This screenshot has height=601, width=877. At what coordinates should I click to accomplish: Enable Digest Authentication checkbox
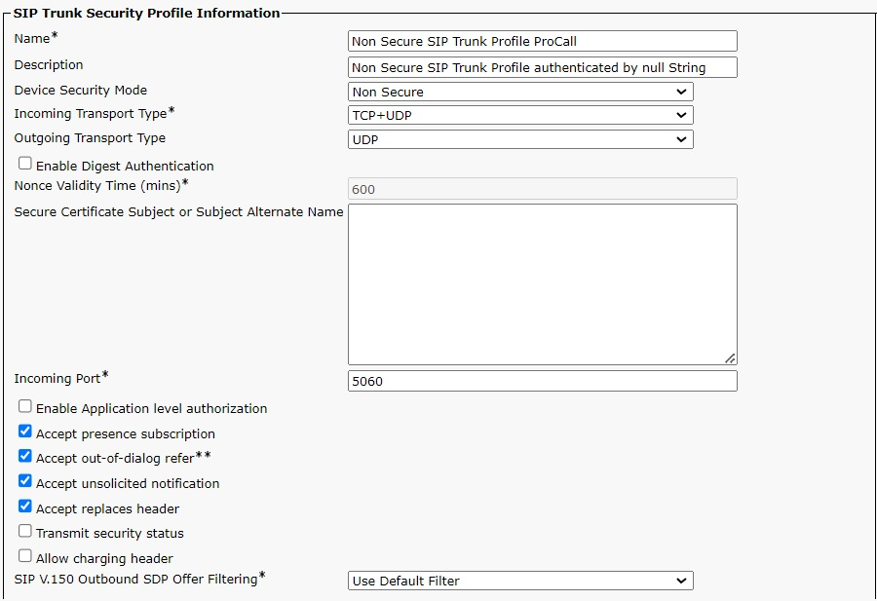[25, 164]
